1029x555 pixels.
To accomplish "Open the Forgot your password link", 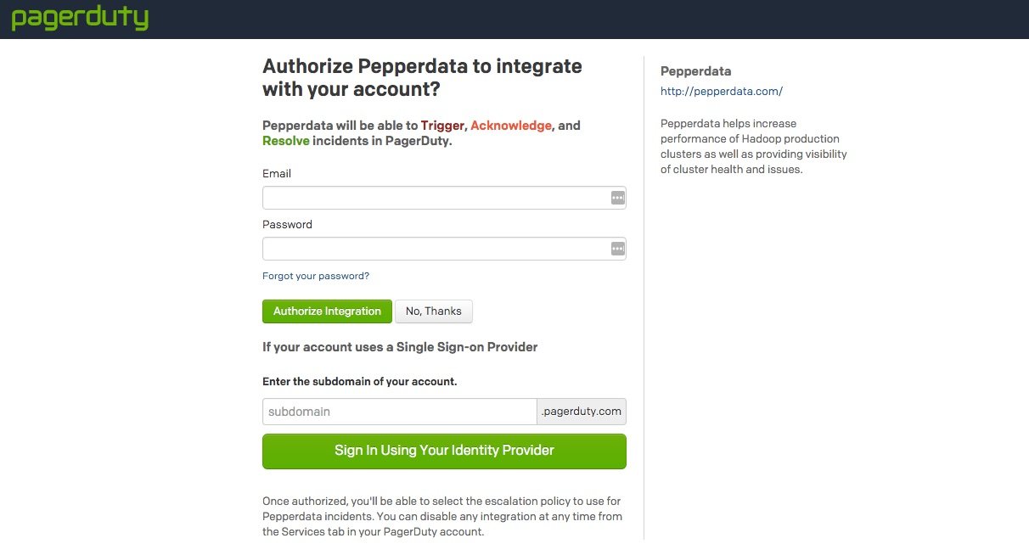I will point(316,276).
